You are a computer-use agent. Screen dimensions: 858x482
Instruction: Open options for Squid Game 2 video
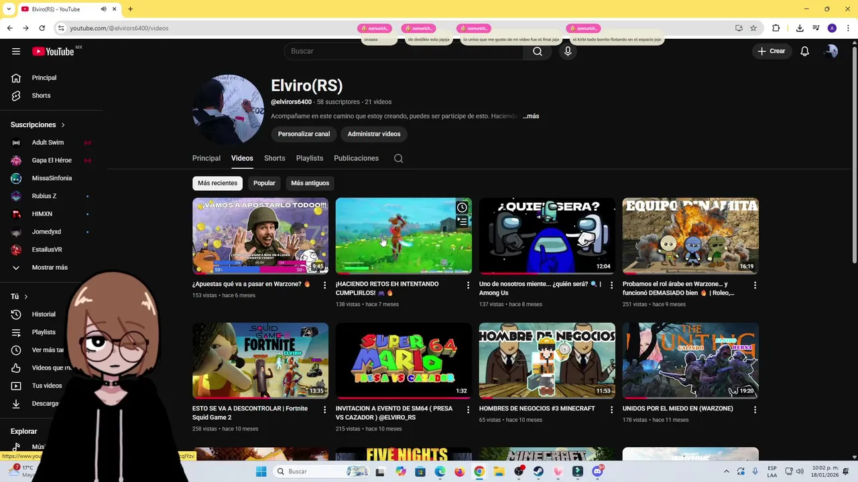[x=325, y=410]
